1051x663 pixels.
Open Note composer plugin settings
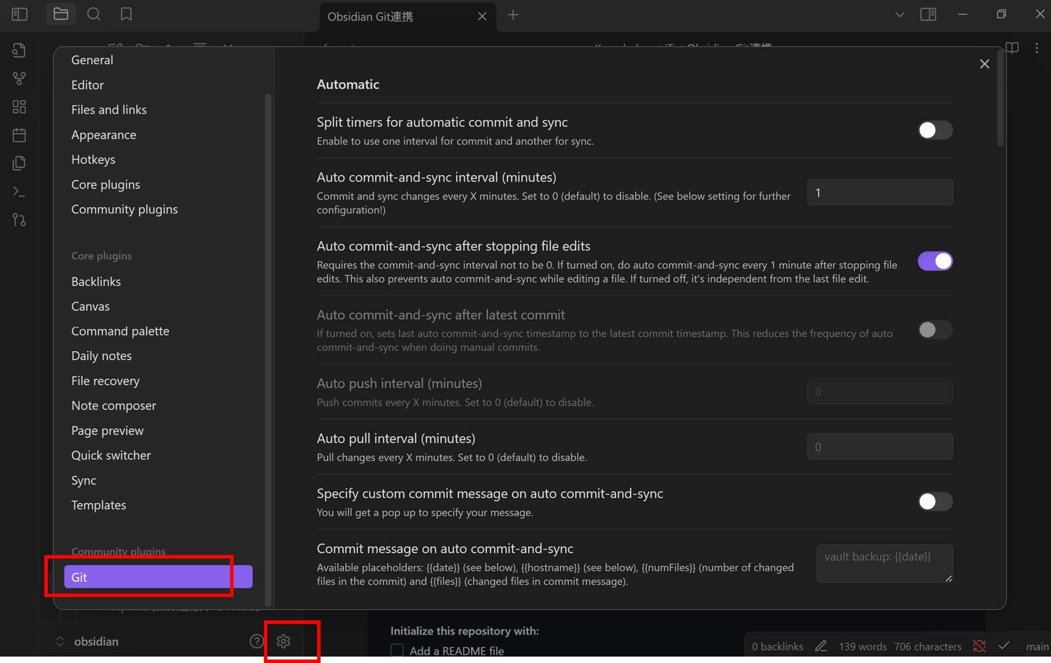coord(114,405)
